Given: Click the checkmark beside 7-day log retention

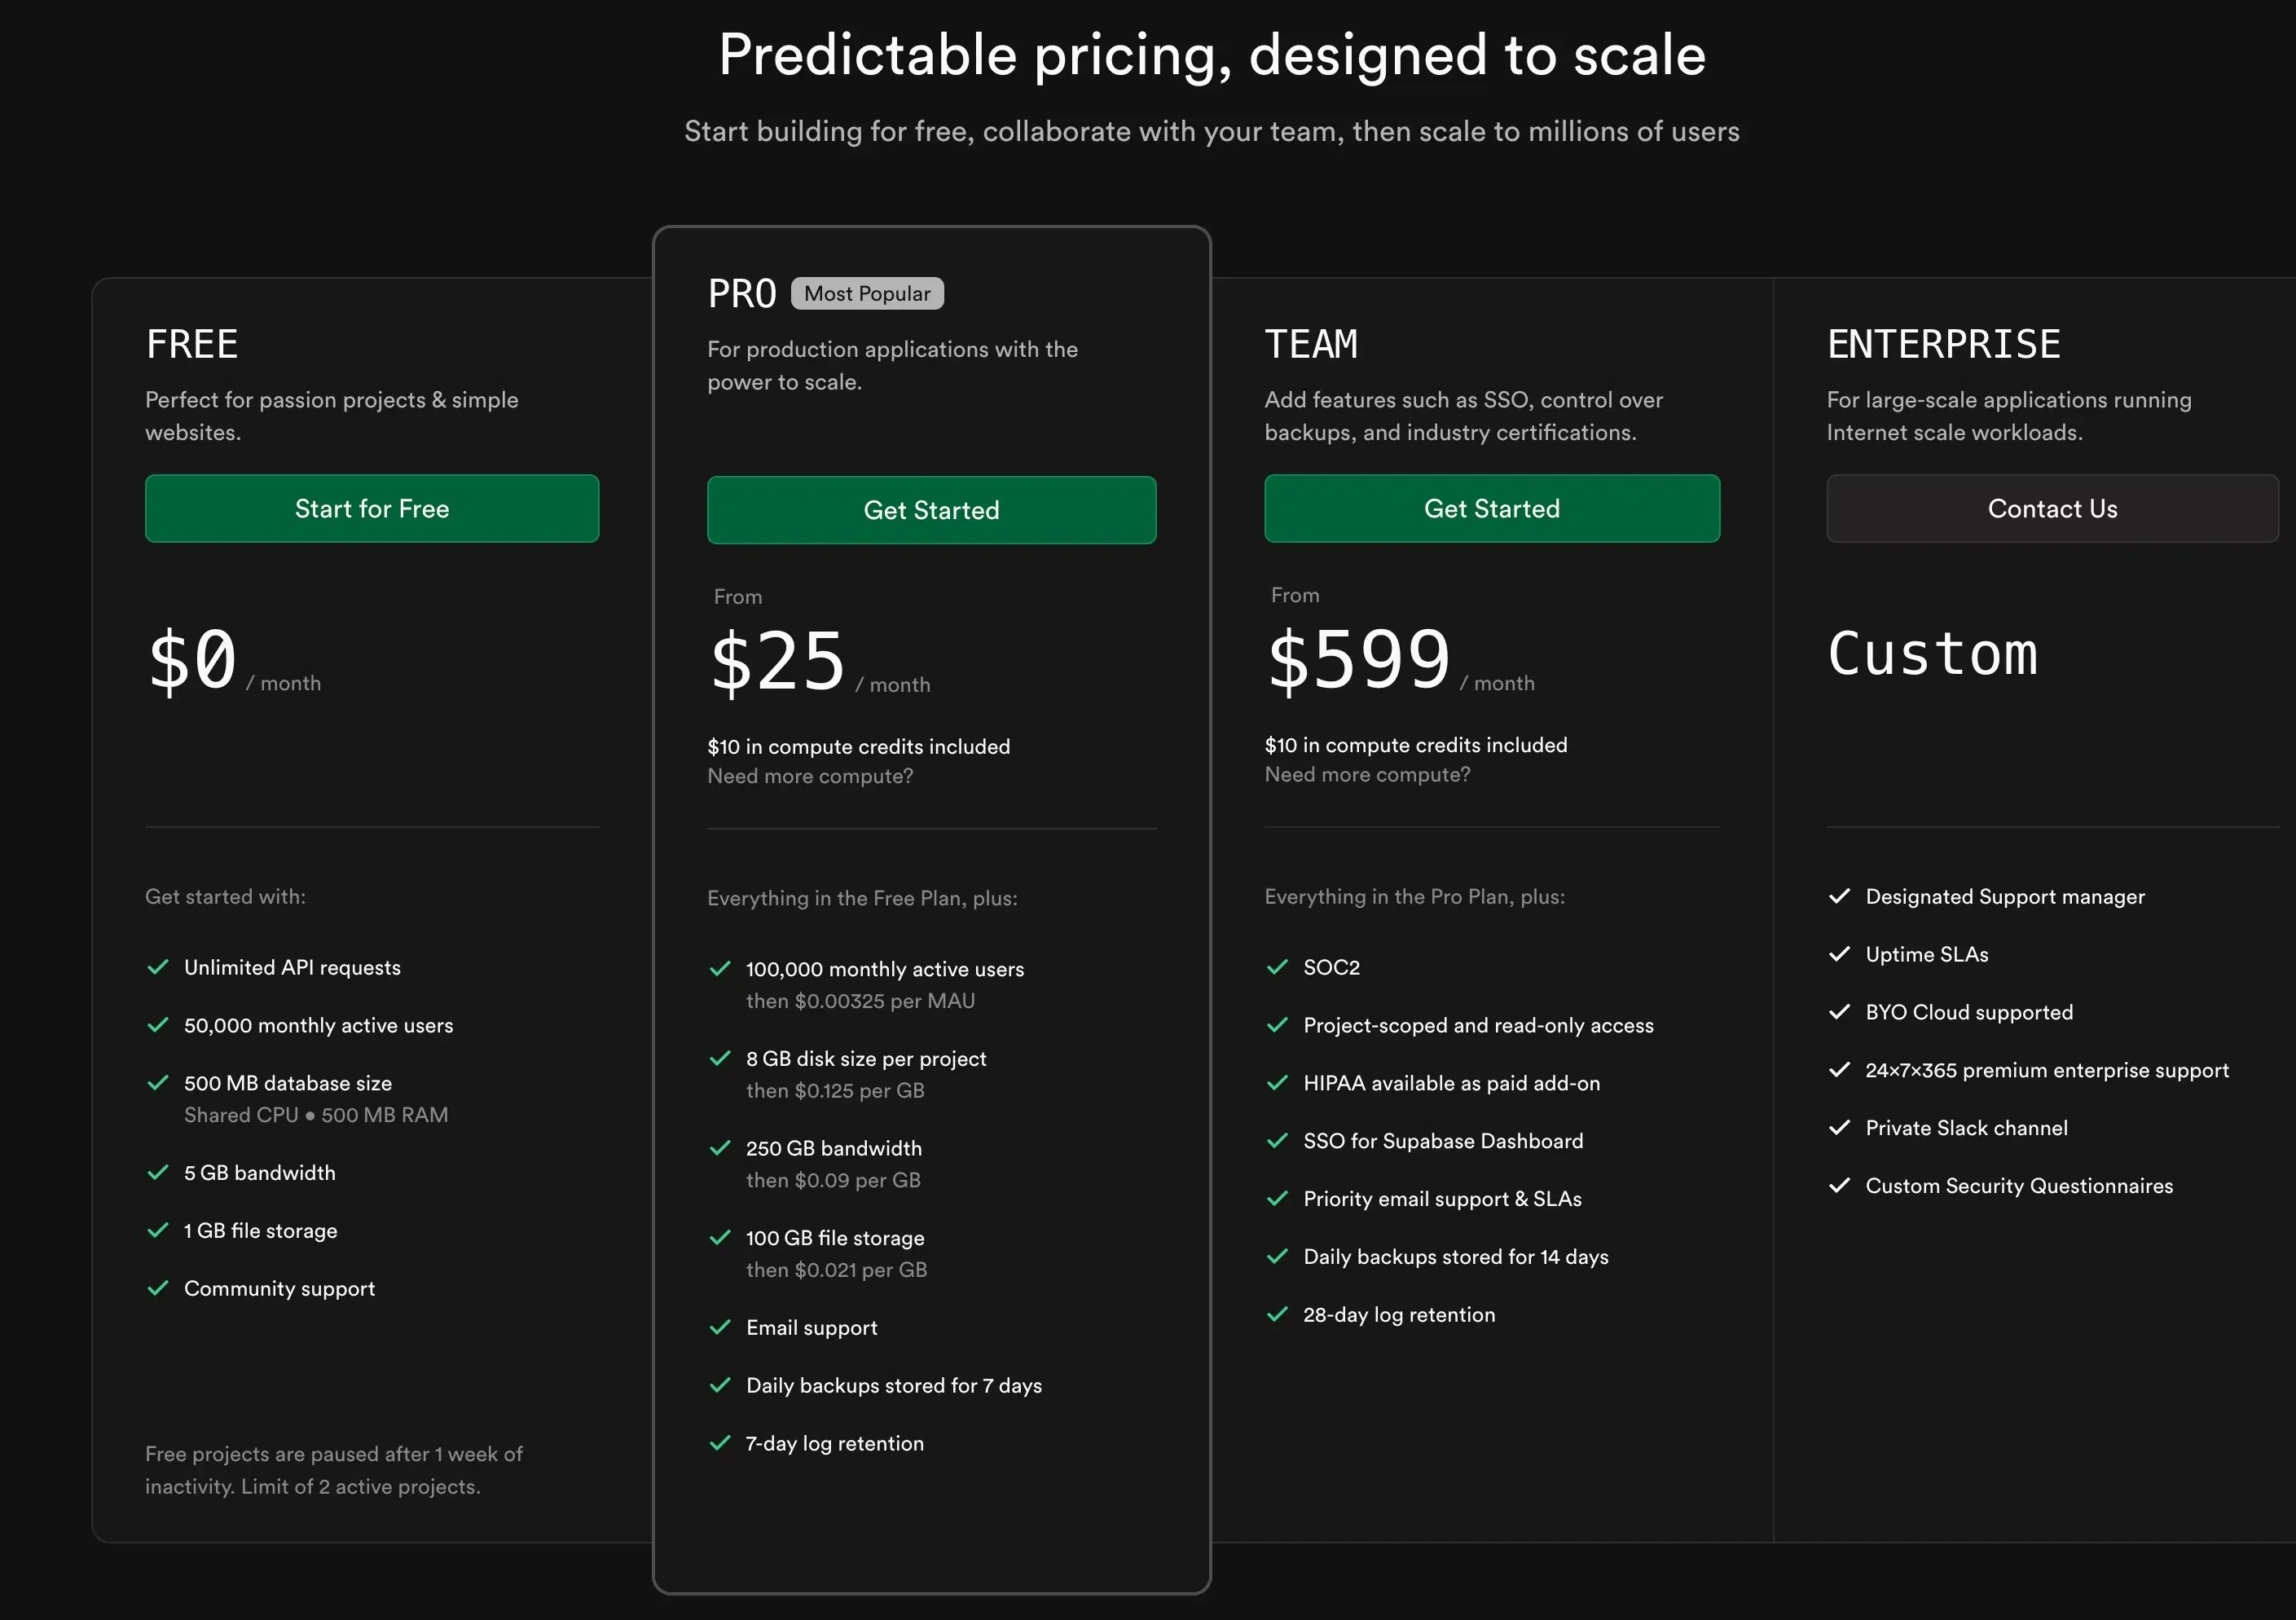Looking at the screenshot, I should click(720, 1443).
